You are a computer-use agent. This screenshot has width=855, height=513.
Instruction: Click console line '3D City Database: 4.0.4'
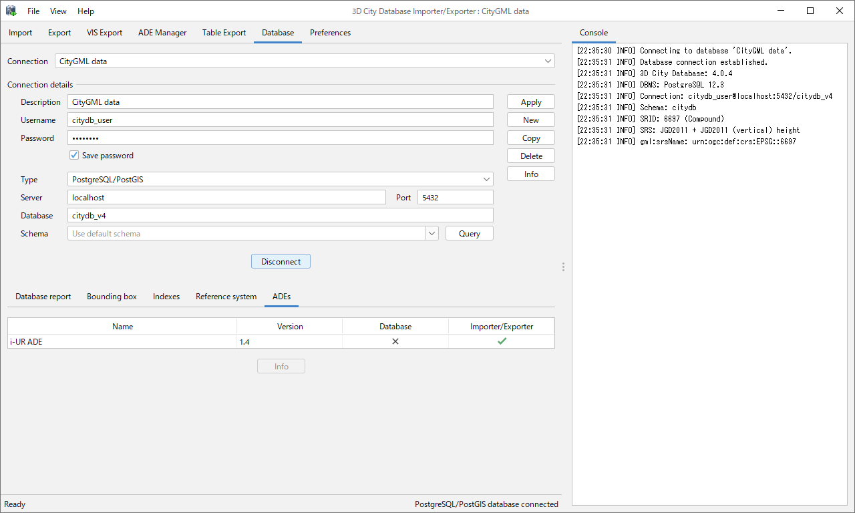655,73
